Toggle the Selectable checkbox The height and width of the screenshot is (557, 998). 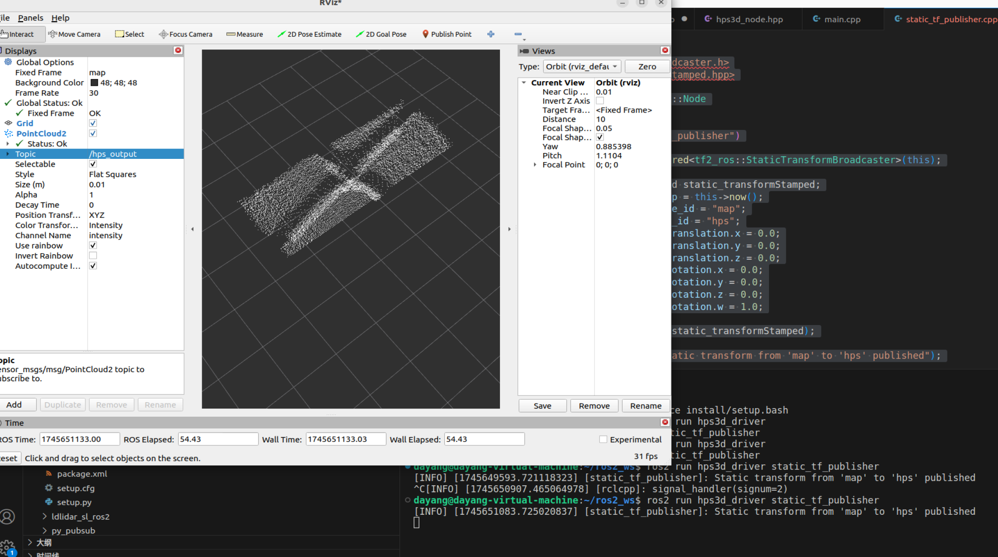pyautogui.click(x=93, y=164)
